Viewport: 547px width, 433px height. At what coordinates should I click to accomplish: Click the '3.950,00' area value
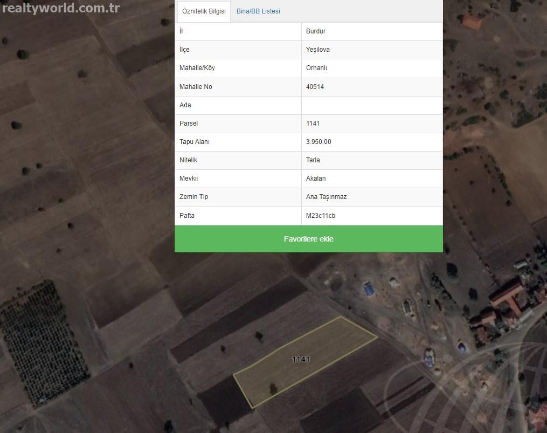[x=318, y=142]
